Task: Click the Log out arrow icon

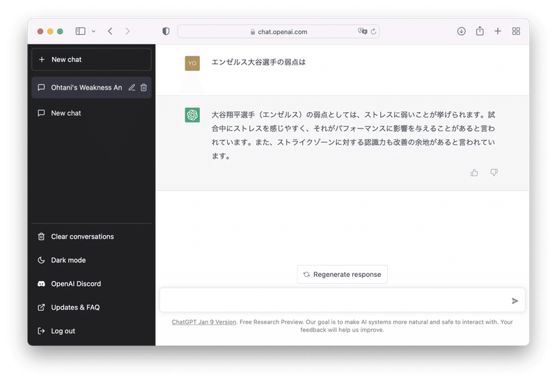Action: [x=41, y=331]
